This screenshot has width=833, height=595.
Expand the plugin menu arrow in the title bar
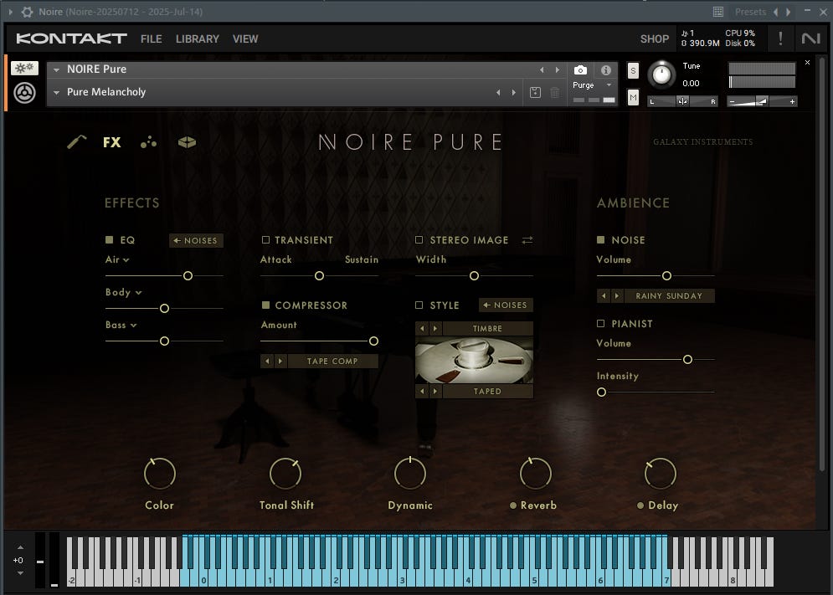(11, 12)
